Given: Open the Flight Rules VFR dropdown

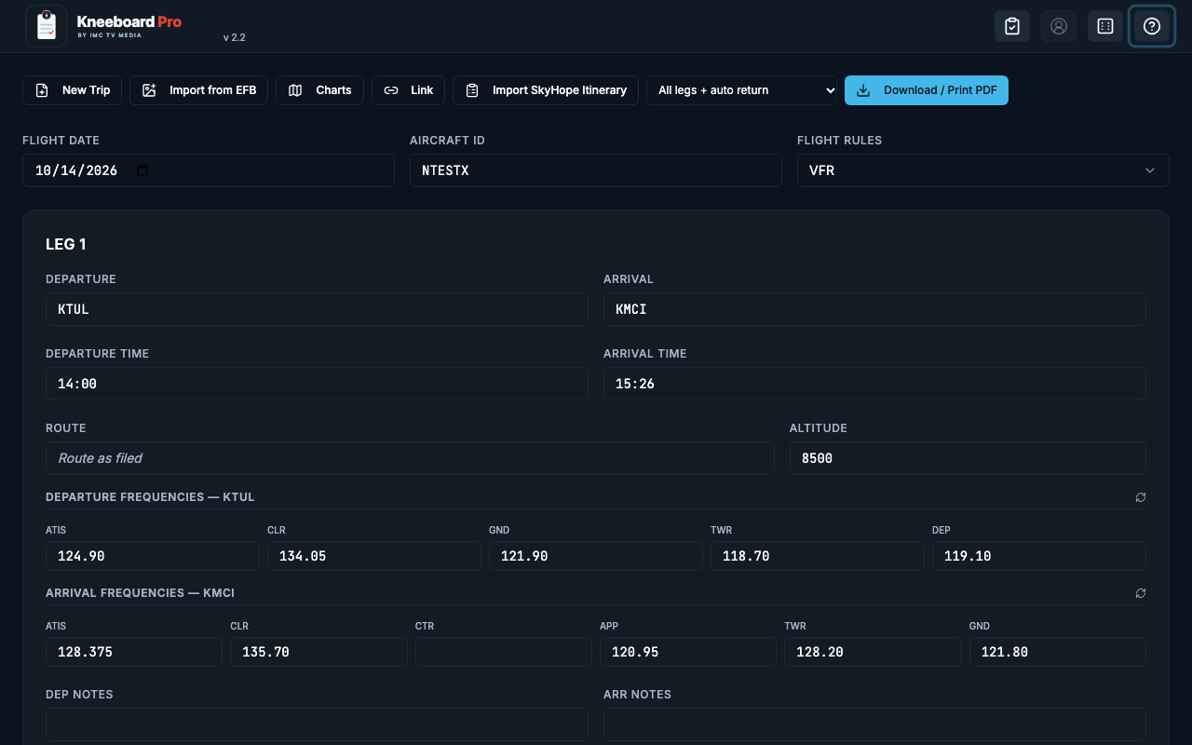Looking at the screenshot, I should point(982,170).
